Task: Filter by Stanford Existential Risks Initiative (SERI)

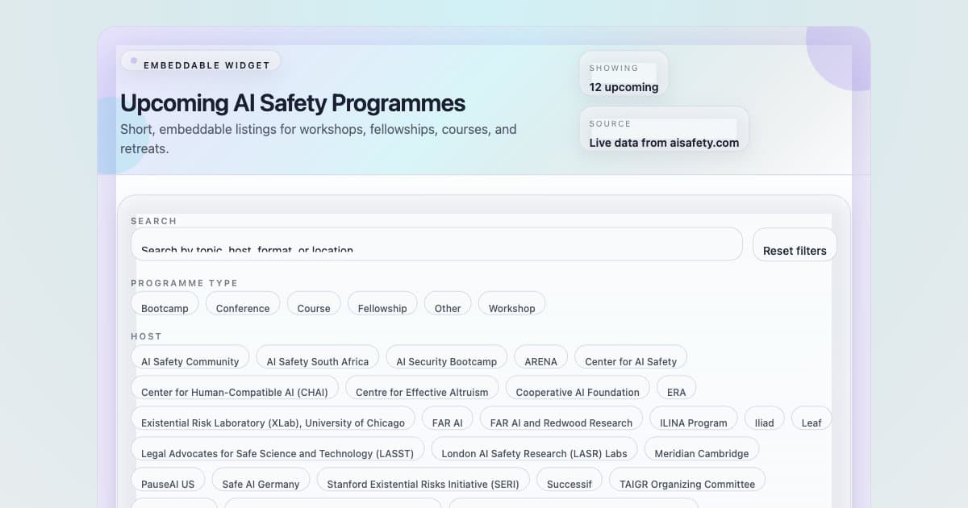Action: [x=423, y=480]
